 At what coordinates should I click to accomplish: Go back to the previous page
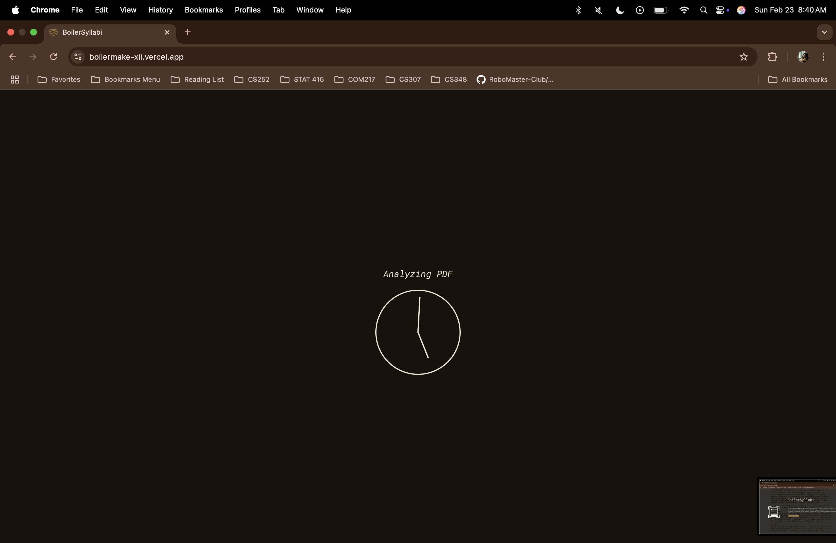tap(13, 57)
